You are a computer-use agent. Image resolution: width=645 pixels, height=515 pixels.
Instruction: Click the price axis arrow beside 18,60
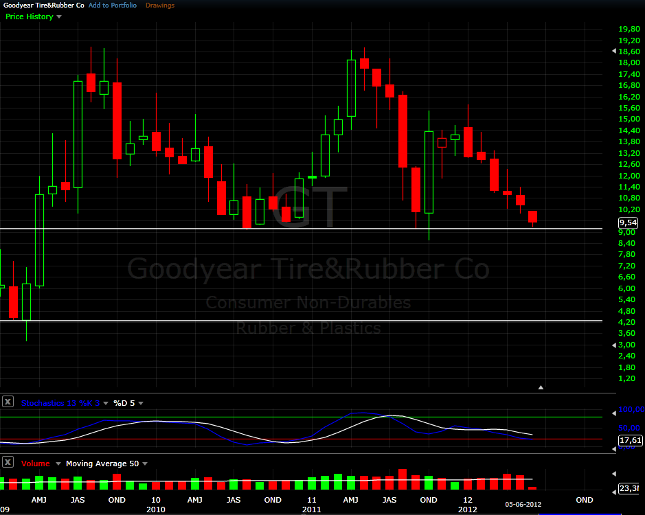[614, 51]
